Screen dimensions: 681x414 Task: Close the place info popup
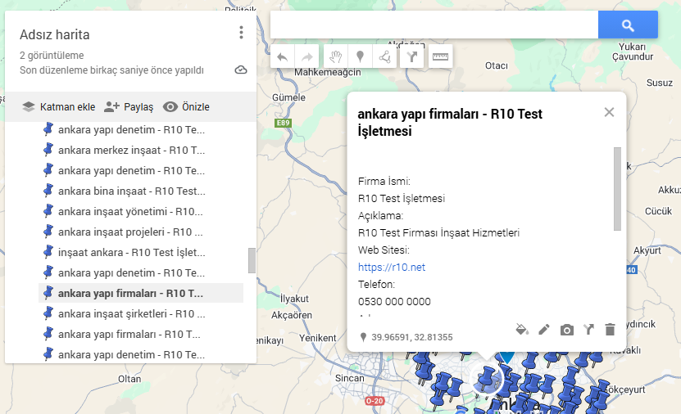609,112
